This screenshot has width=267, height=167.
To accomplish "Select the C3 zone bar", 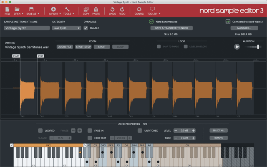I will coord(95,145).
